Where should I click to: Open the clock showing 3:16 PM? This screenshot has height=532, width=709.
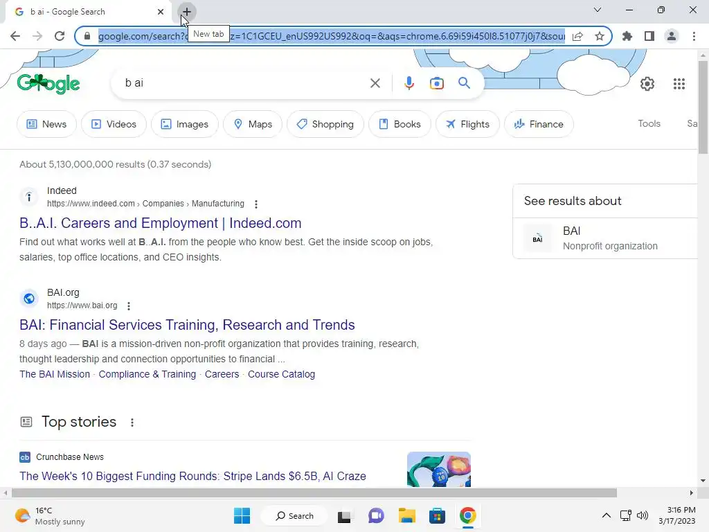pos(677,515)
